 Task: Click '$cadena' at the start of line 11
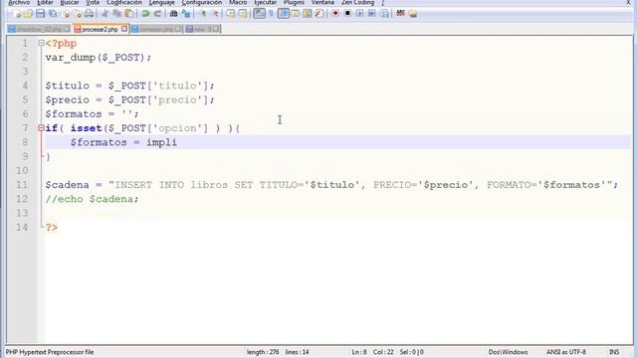(67, 185)
